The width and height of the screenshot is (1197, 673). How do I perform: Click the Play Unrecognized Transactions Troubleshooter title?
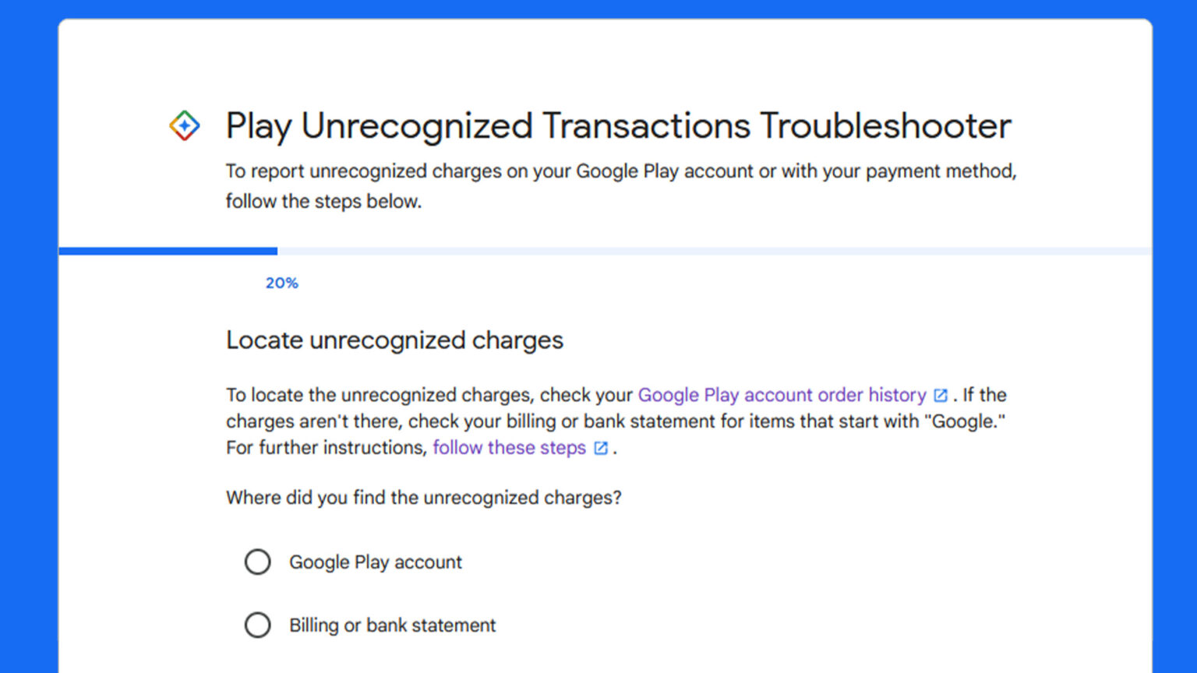(x=617, y=125)
